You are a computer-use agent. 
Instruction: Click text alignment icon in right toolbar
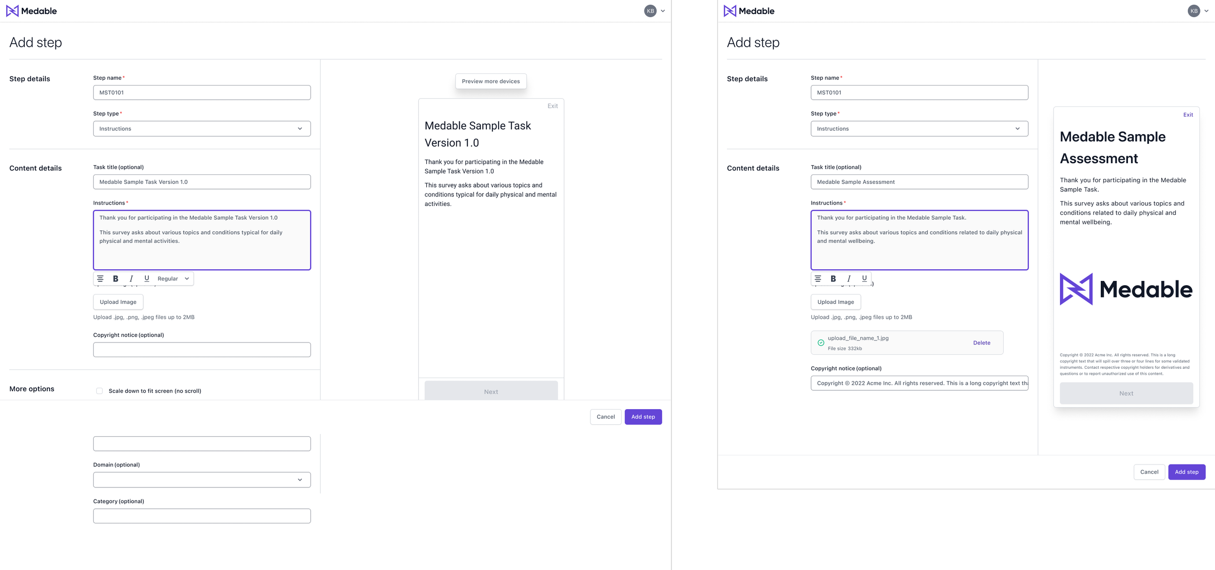[818, 278]
